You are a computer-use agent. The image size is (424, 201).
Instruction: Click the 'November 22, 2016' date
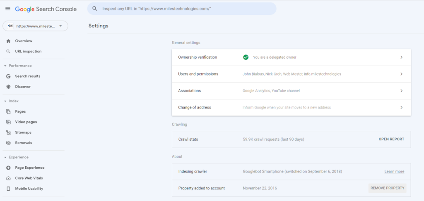260,188
